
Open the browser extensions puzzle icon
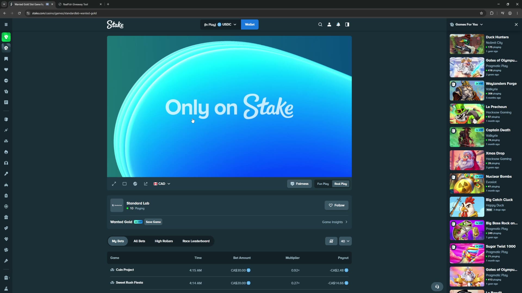click(492, 13)
